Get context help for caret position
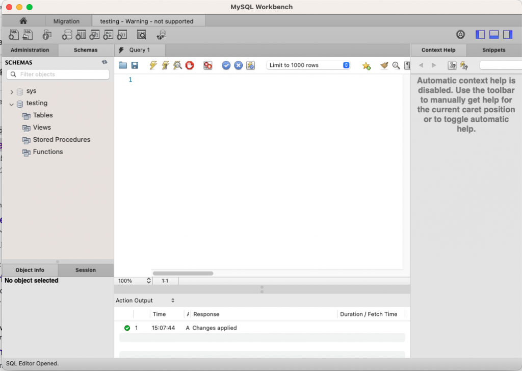Screen dimensions: 522x371 (452, 65)
